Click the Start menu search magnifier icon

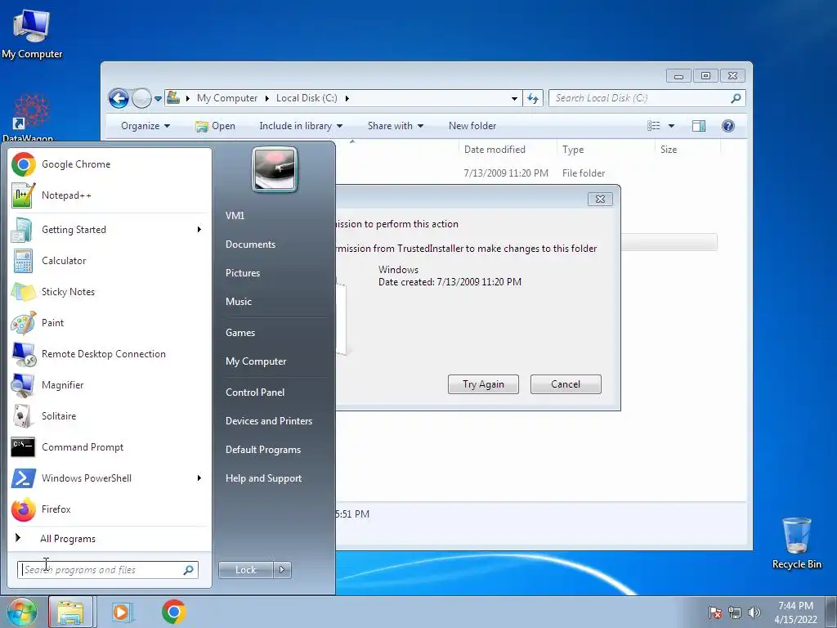click(189, 570)
